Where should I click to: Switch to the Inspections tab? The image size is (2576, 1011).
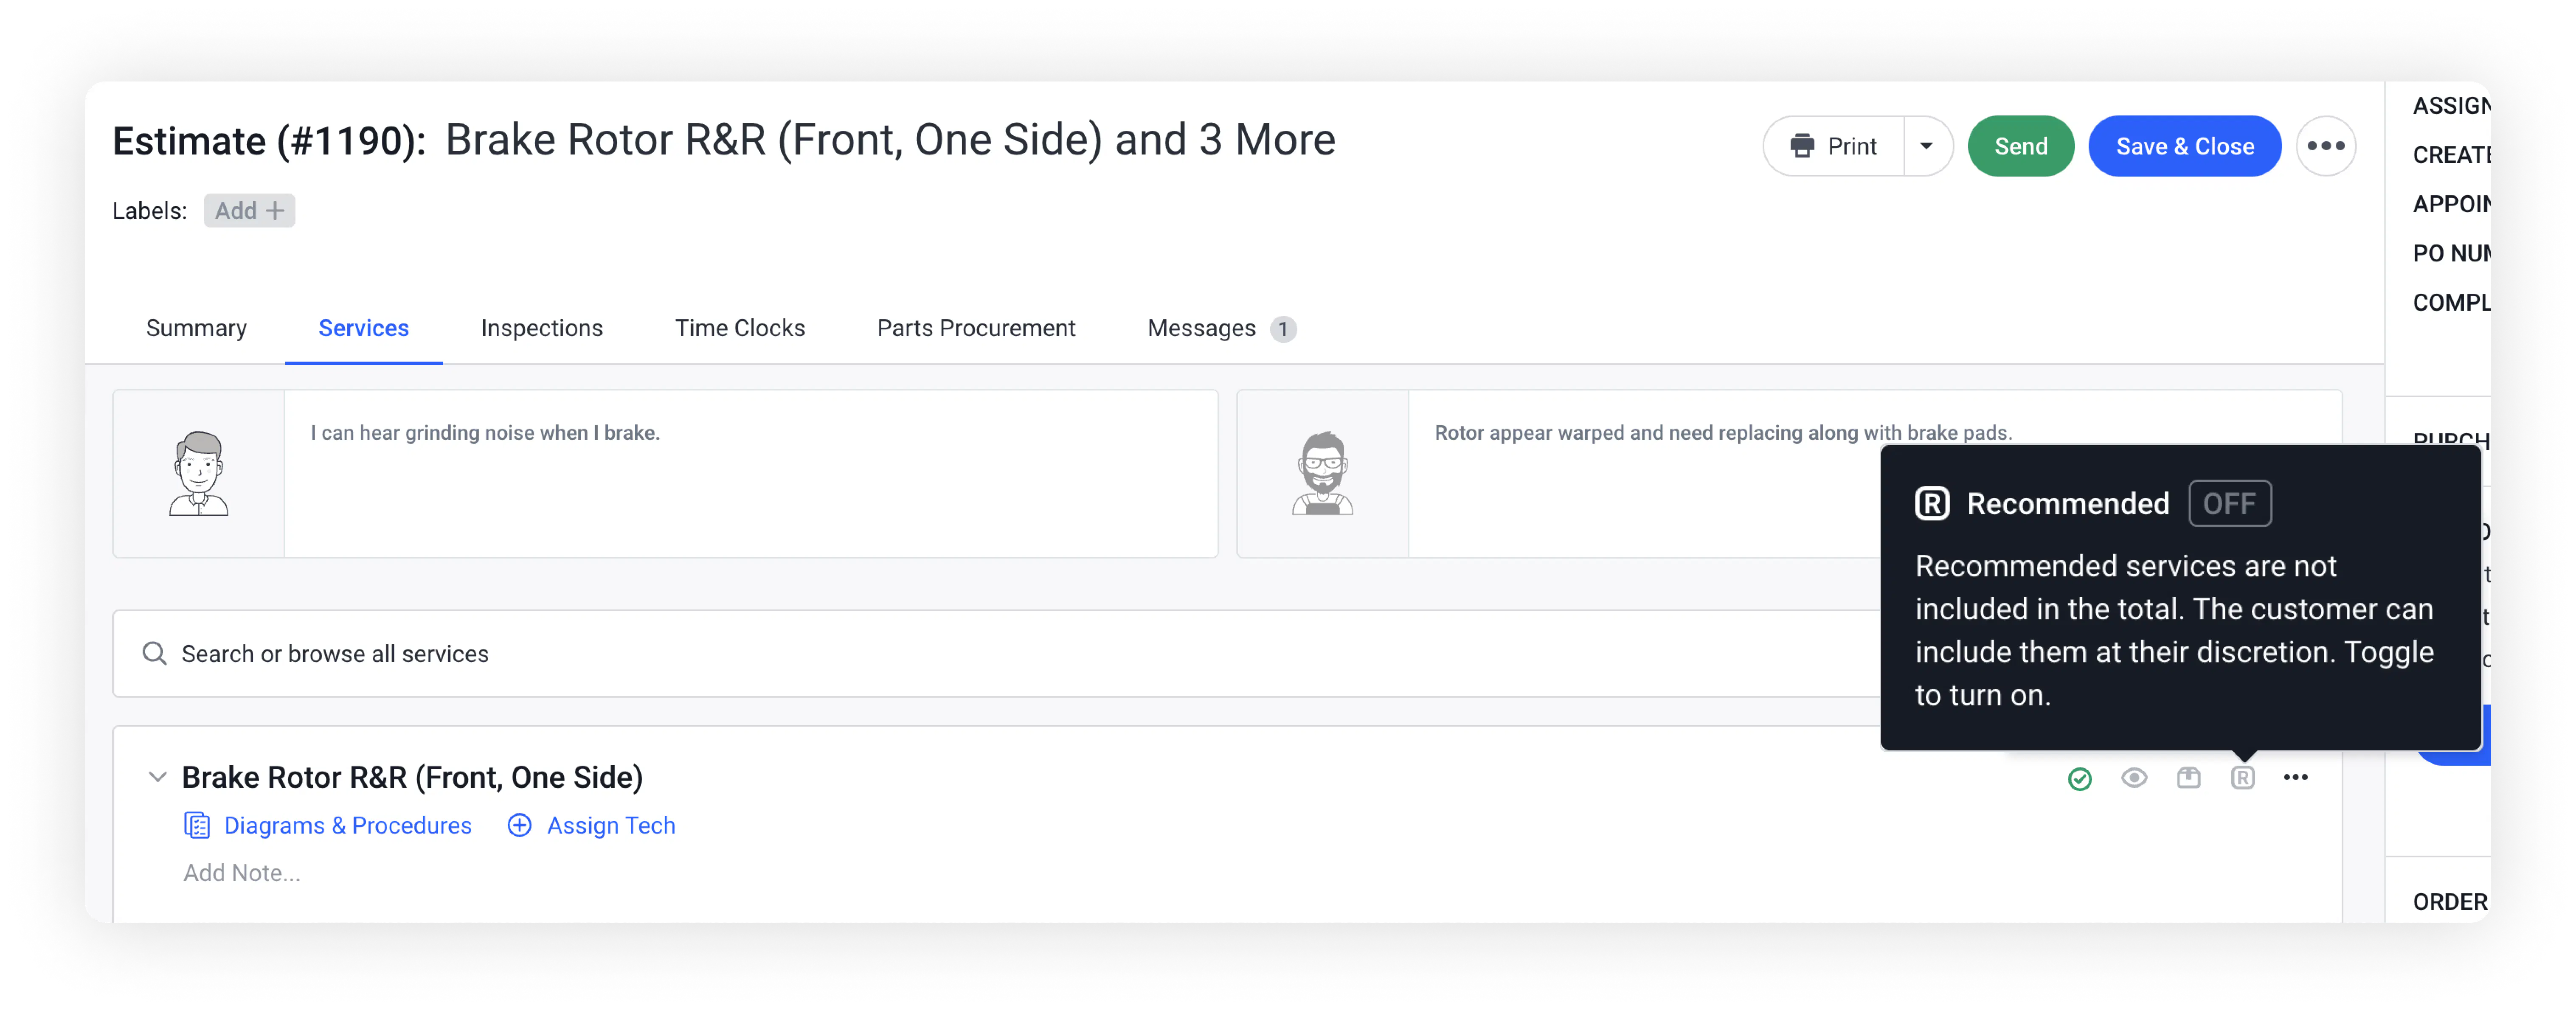pos(541,328)
